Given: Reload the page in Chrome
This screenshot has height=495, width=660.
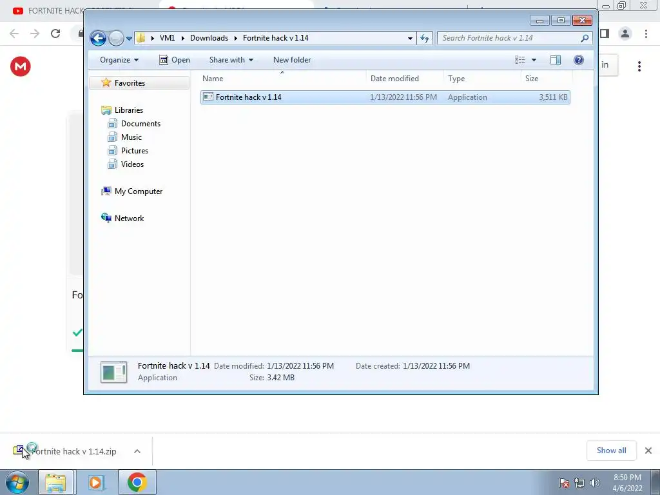Looking at the screenshot, I should tap(55, 34).
